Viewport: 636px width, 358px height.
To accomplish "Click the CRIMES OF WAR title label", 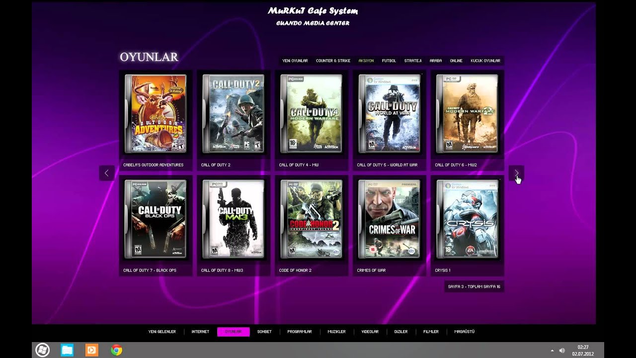I will (371, 270).
